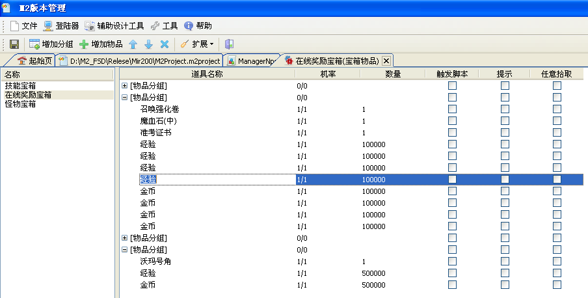Click the 道具名称 column header
588x298 pixels.
point(207,74)
